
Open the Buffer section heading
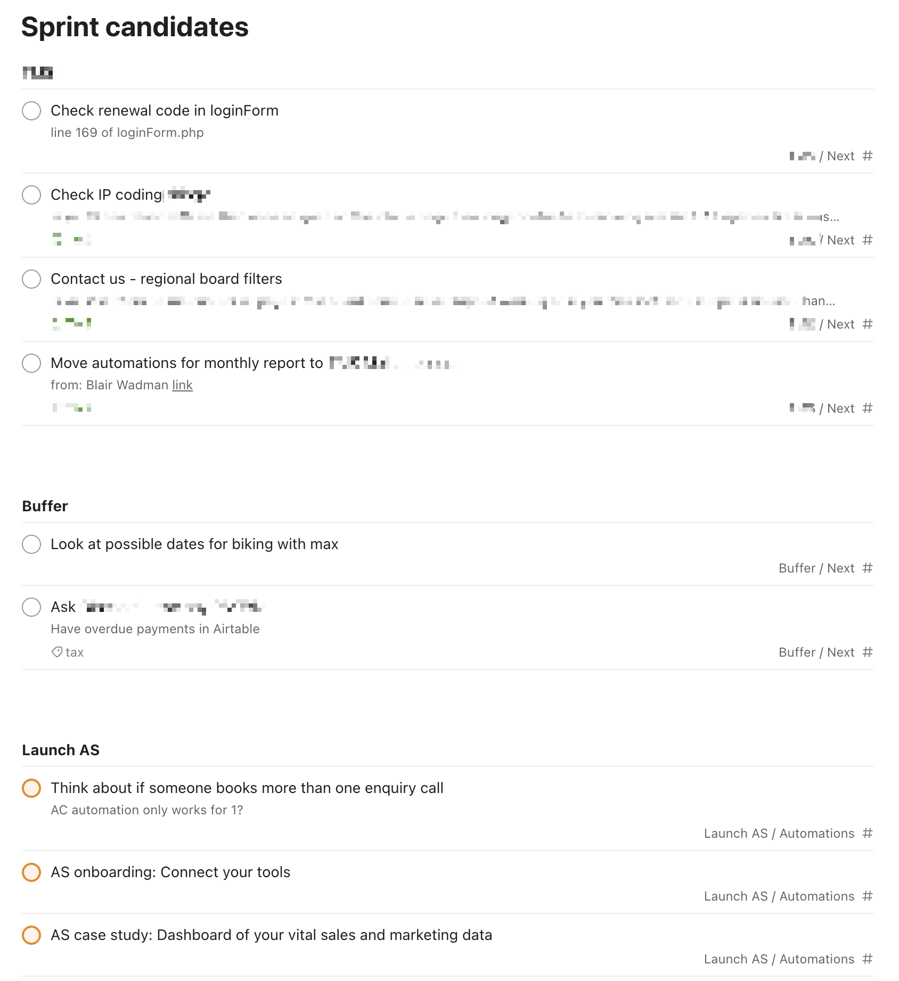point(45,506)
